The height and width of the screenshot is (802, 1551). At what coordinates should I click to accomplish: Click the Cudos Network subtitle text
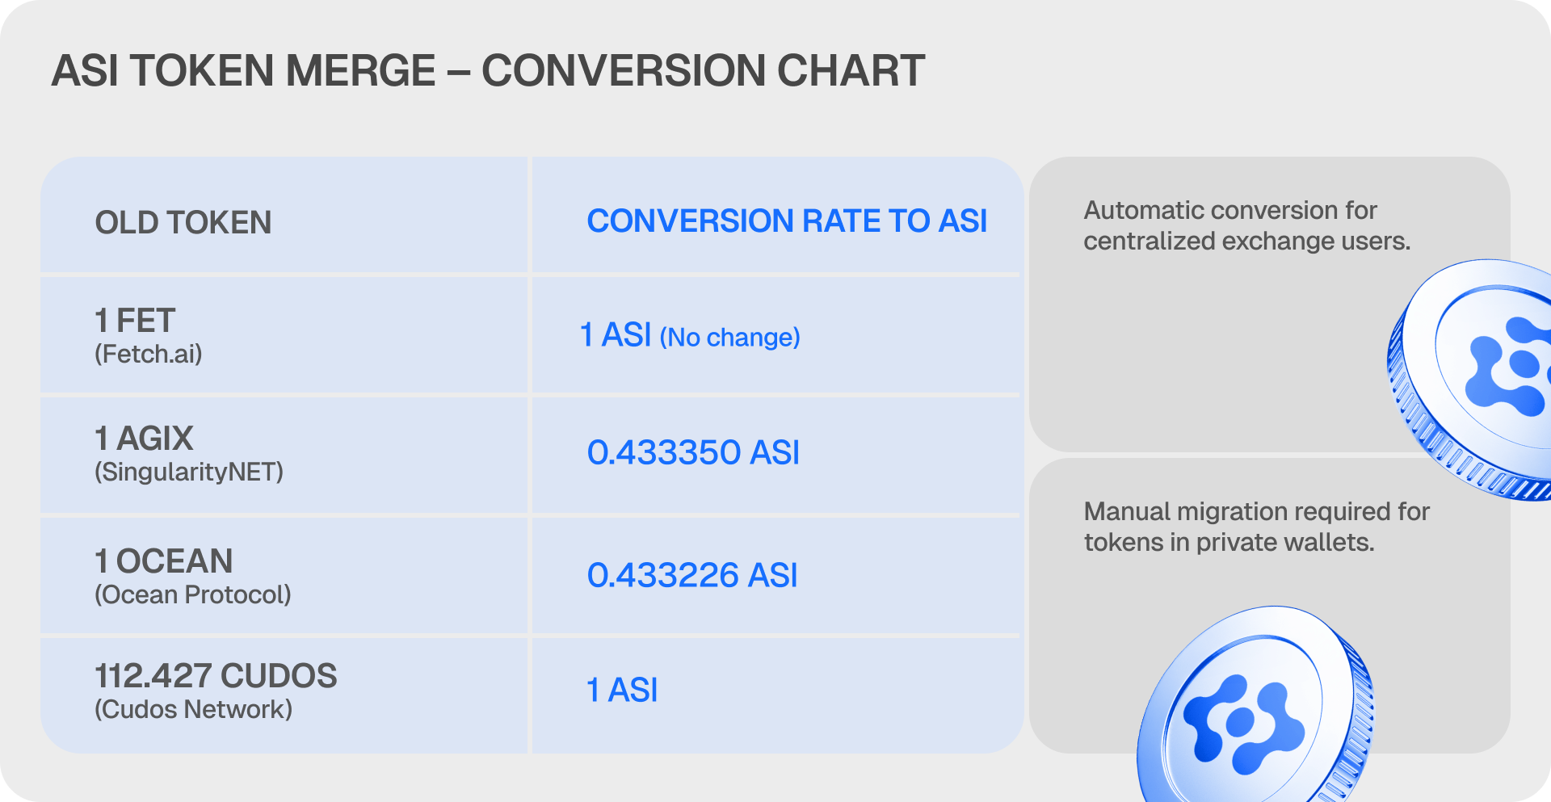pos(194,709)
